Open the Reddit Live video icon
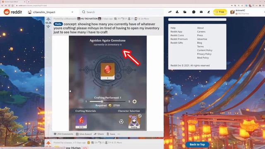 pos(185,12)
